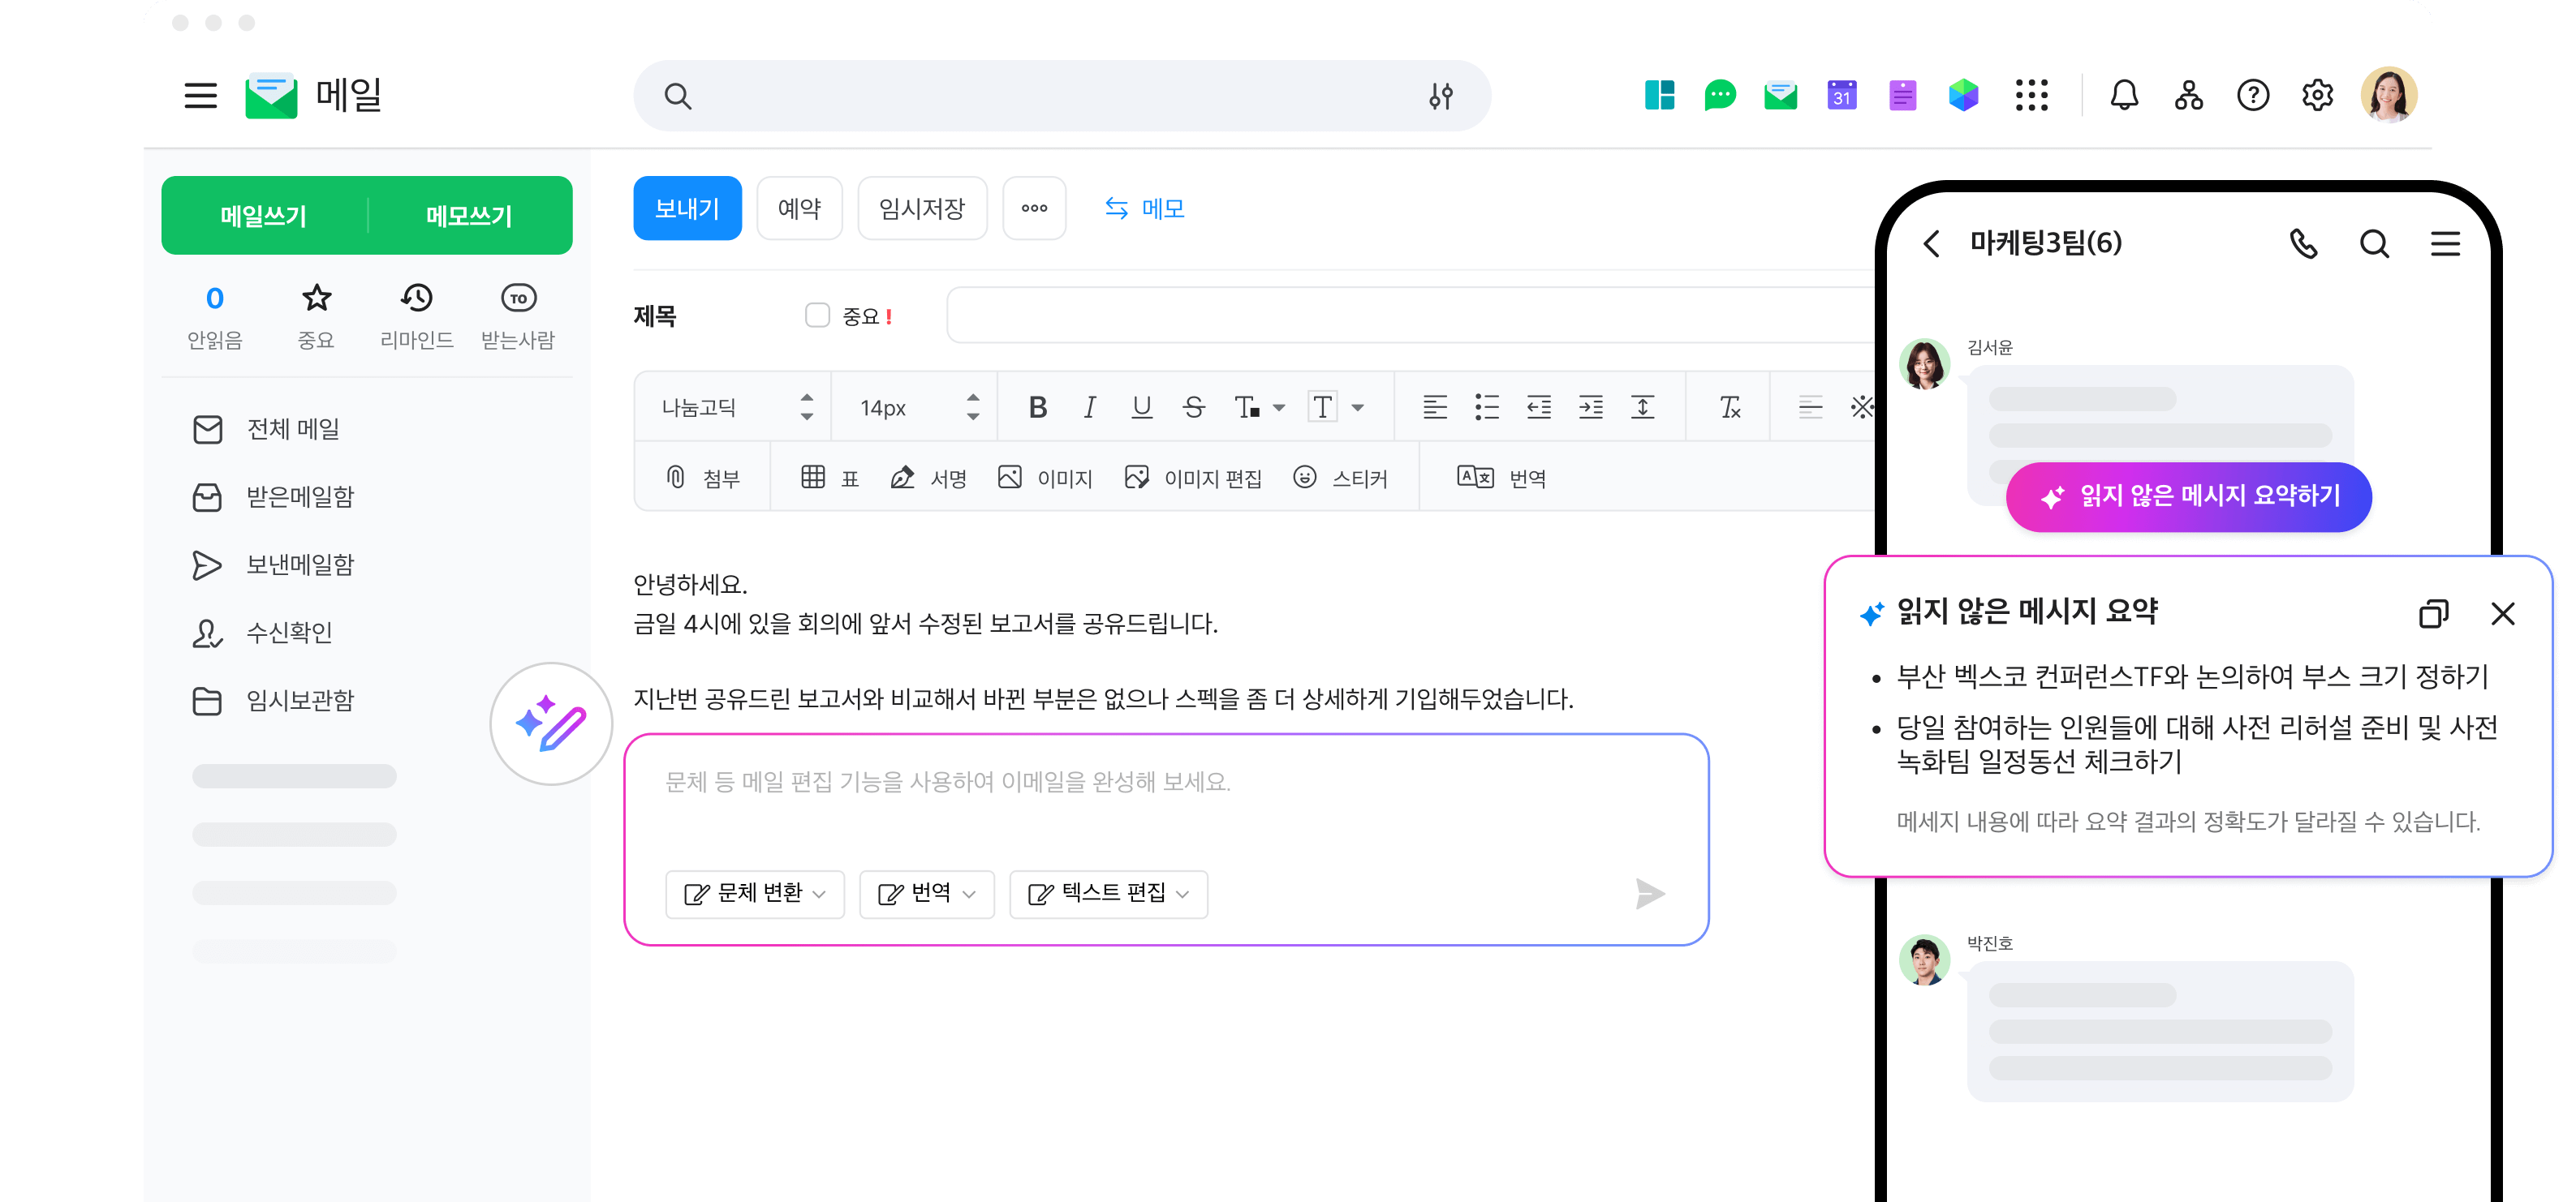Open search filter options slider icon
The height and width of the screenshot is (1202, 2576).
[1440, 96]
